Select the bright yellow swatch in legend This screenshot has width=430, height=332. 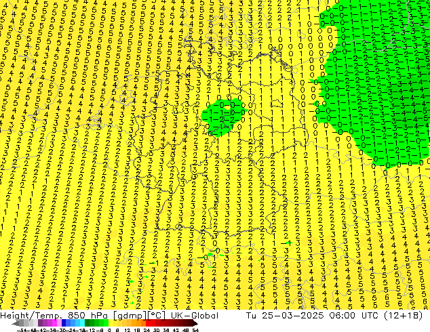coord(111,323)
